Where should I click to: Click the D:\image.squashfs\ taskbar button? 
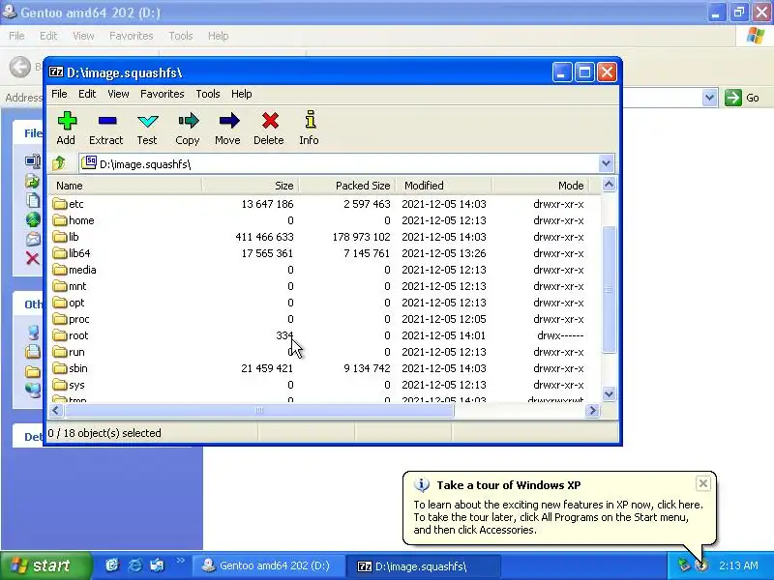(424, 565)
